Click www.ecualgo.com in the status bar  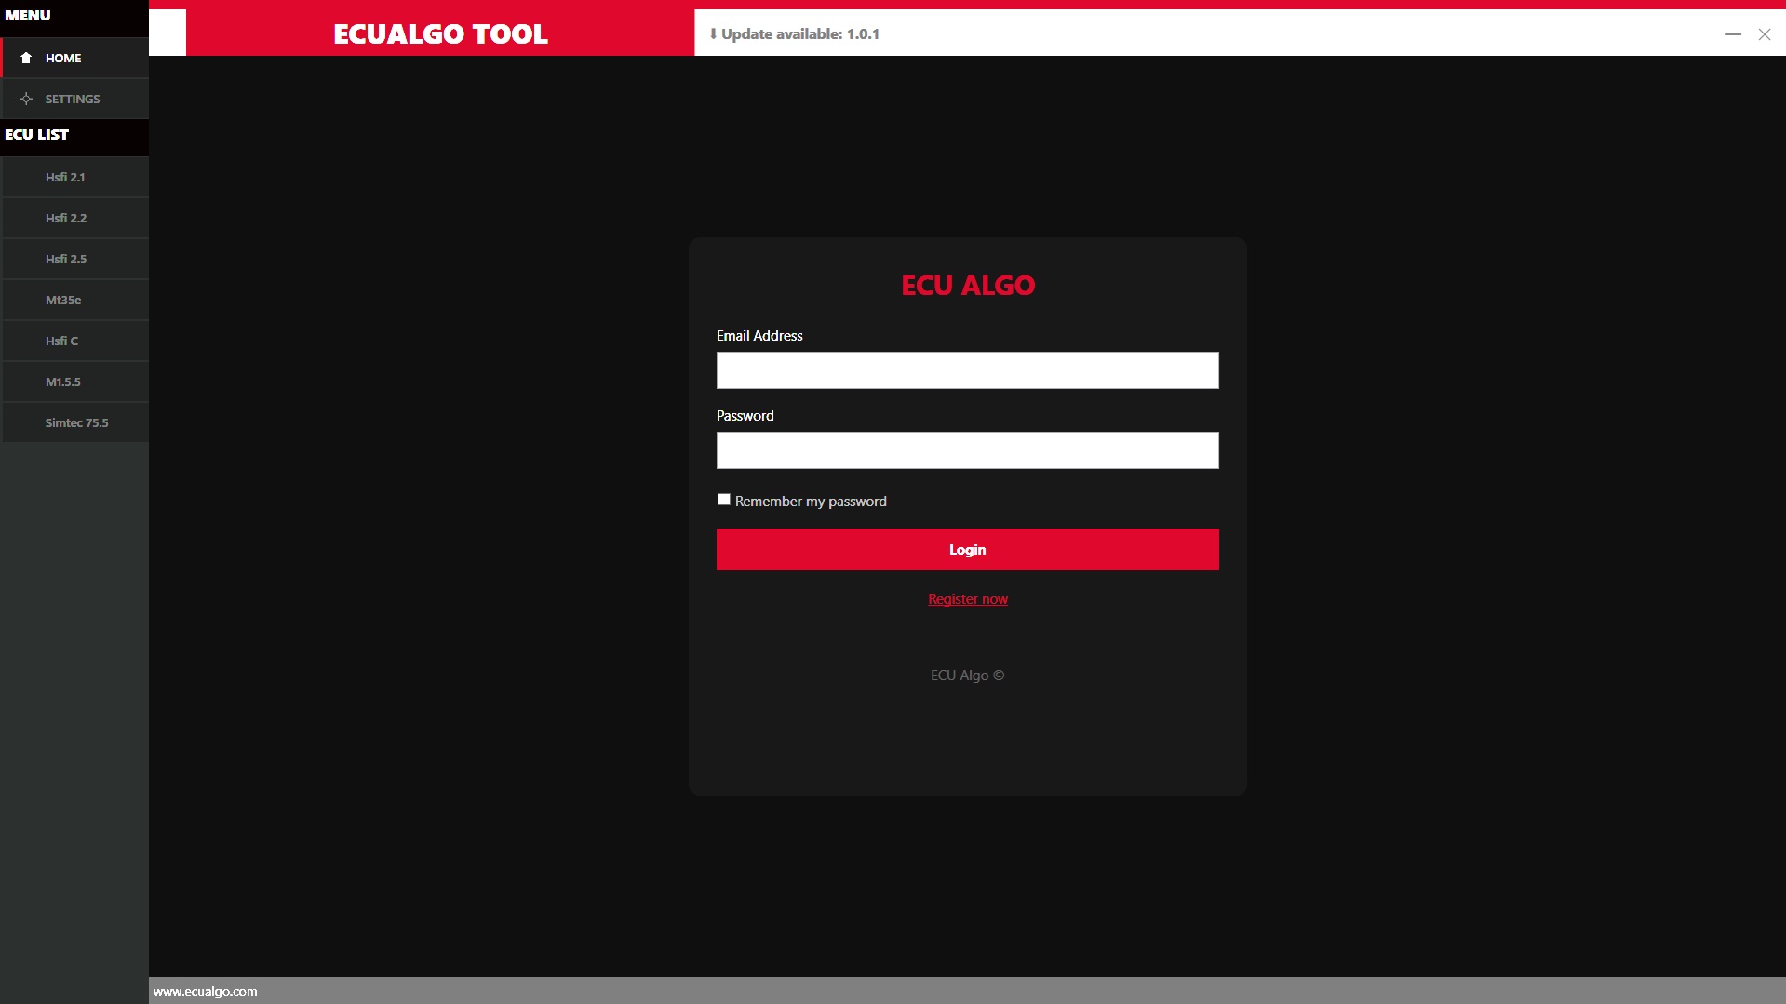coord(205,991)
